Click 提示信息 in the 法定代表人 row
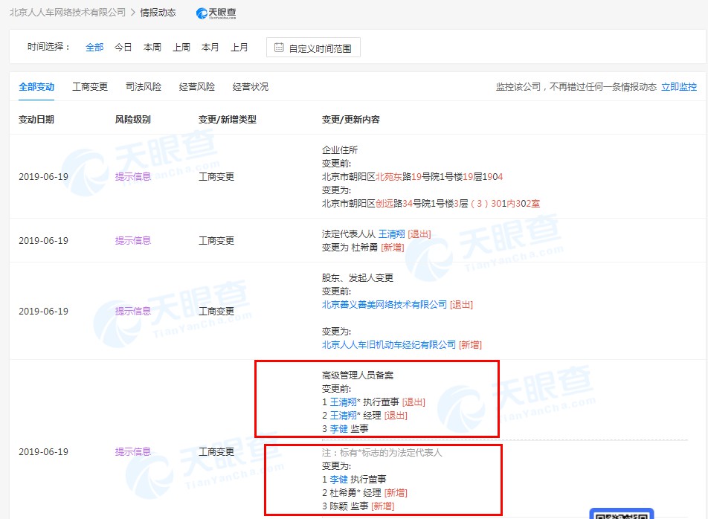The width and height of the screenshot is (708, 519). [132, 241]
